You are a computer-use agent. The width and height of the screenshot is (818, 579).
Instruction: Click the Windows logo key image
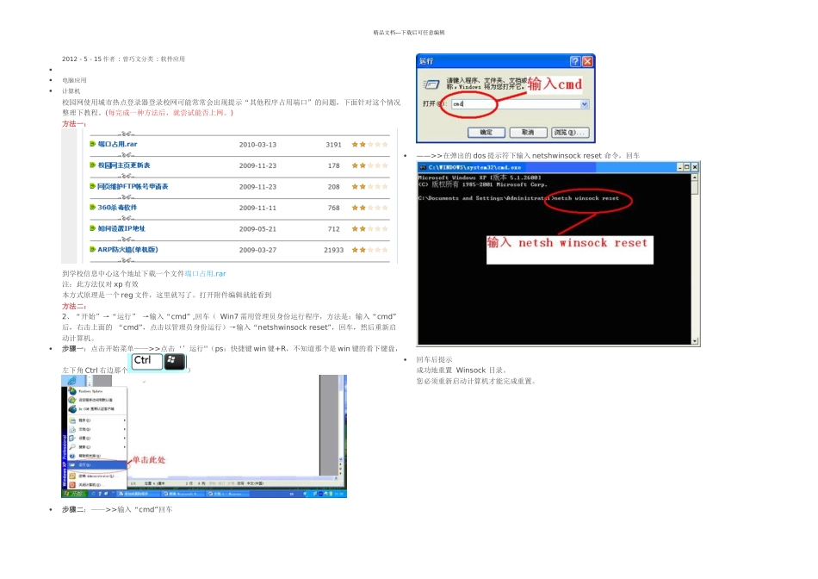point(175,361)
